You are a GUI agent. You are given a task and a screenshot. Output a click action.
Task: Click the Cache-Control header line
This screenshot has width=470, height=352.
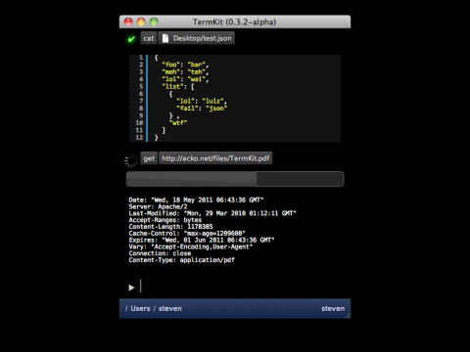click(187, 234)
